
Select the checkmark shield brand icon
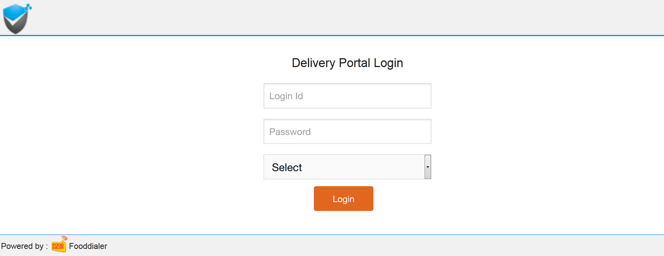click(17, 19)
